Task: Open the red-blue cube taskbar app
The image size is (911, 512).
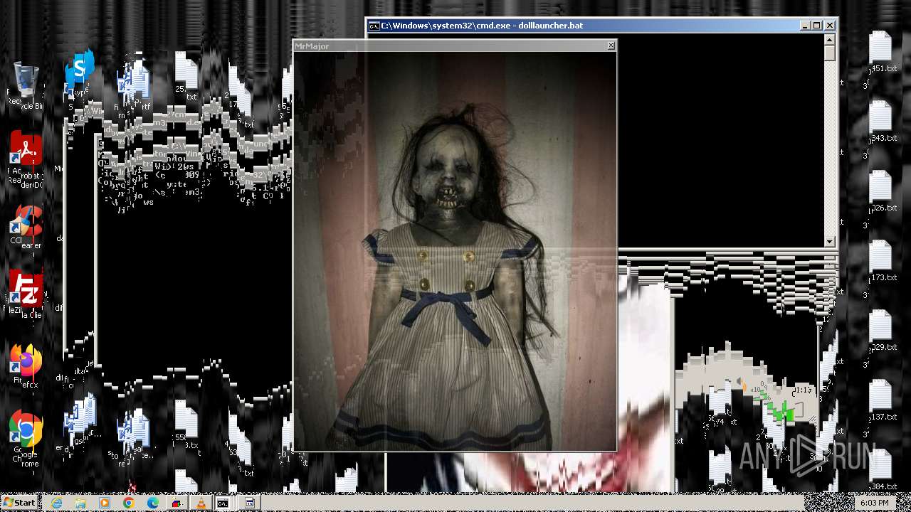Action: click(x=177, y=503)
